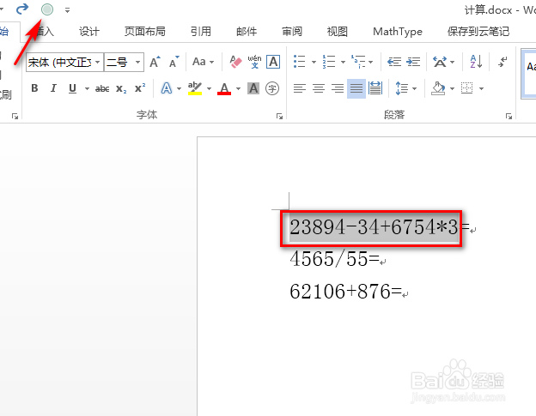Image resolution: width=536 pixels, height=416 pixels.
Task: Open the 视图 tab
Action: [x=338, y=32]
